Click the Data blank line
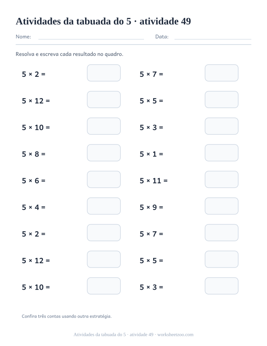 click(x=213, y=39)
